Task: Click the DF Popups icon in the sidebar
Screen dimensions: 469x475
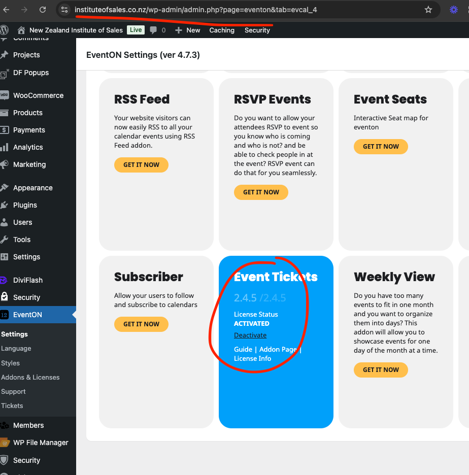Action: 4,73
